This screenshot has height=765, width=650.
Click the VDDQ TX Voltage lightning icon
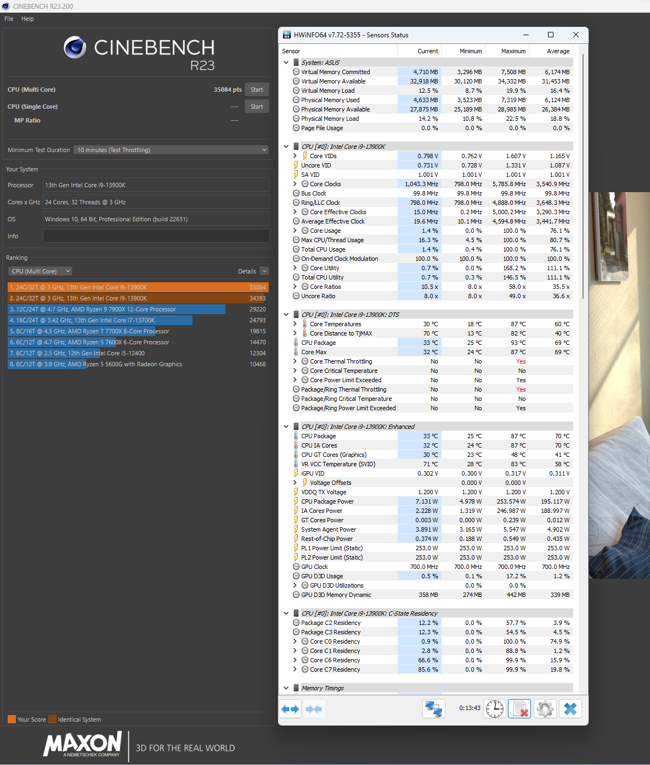tap(296, 492)
